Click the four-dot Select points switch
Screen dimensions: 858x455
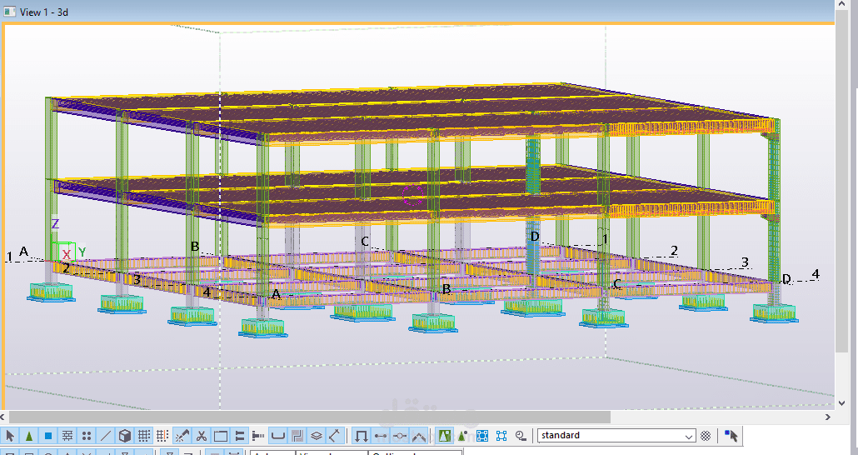87,436
